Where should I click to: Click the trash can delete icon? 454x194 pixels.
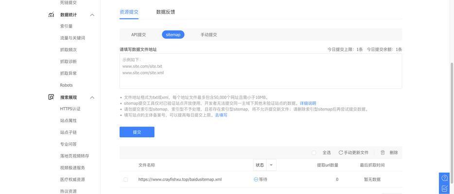tap(383, 153)
